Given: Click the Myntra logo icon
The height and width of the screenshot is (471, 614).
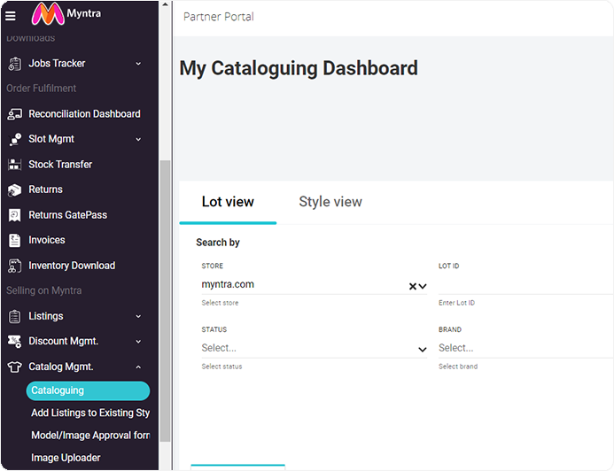Looking at the screenshot, I should [46, 14].
